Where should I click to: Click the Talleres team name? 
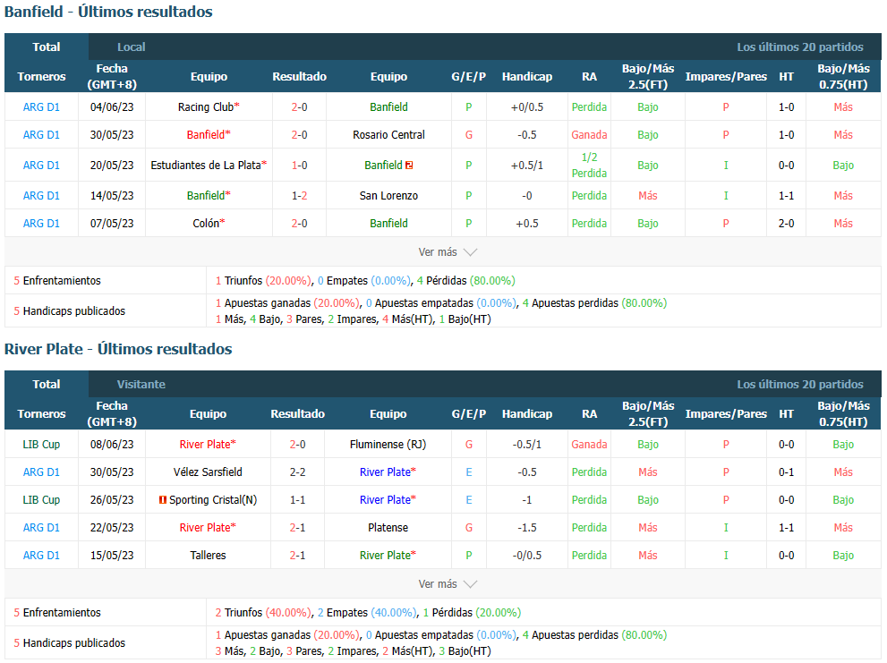(208, 555)
